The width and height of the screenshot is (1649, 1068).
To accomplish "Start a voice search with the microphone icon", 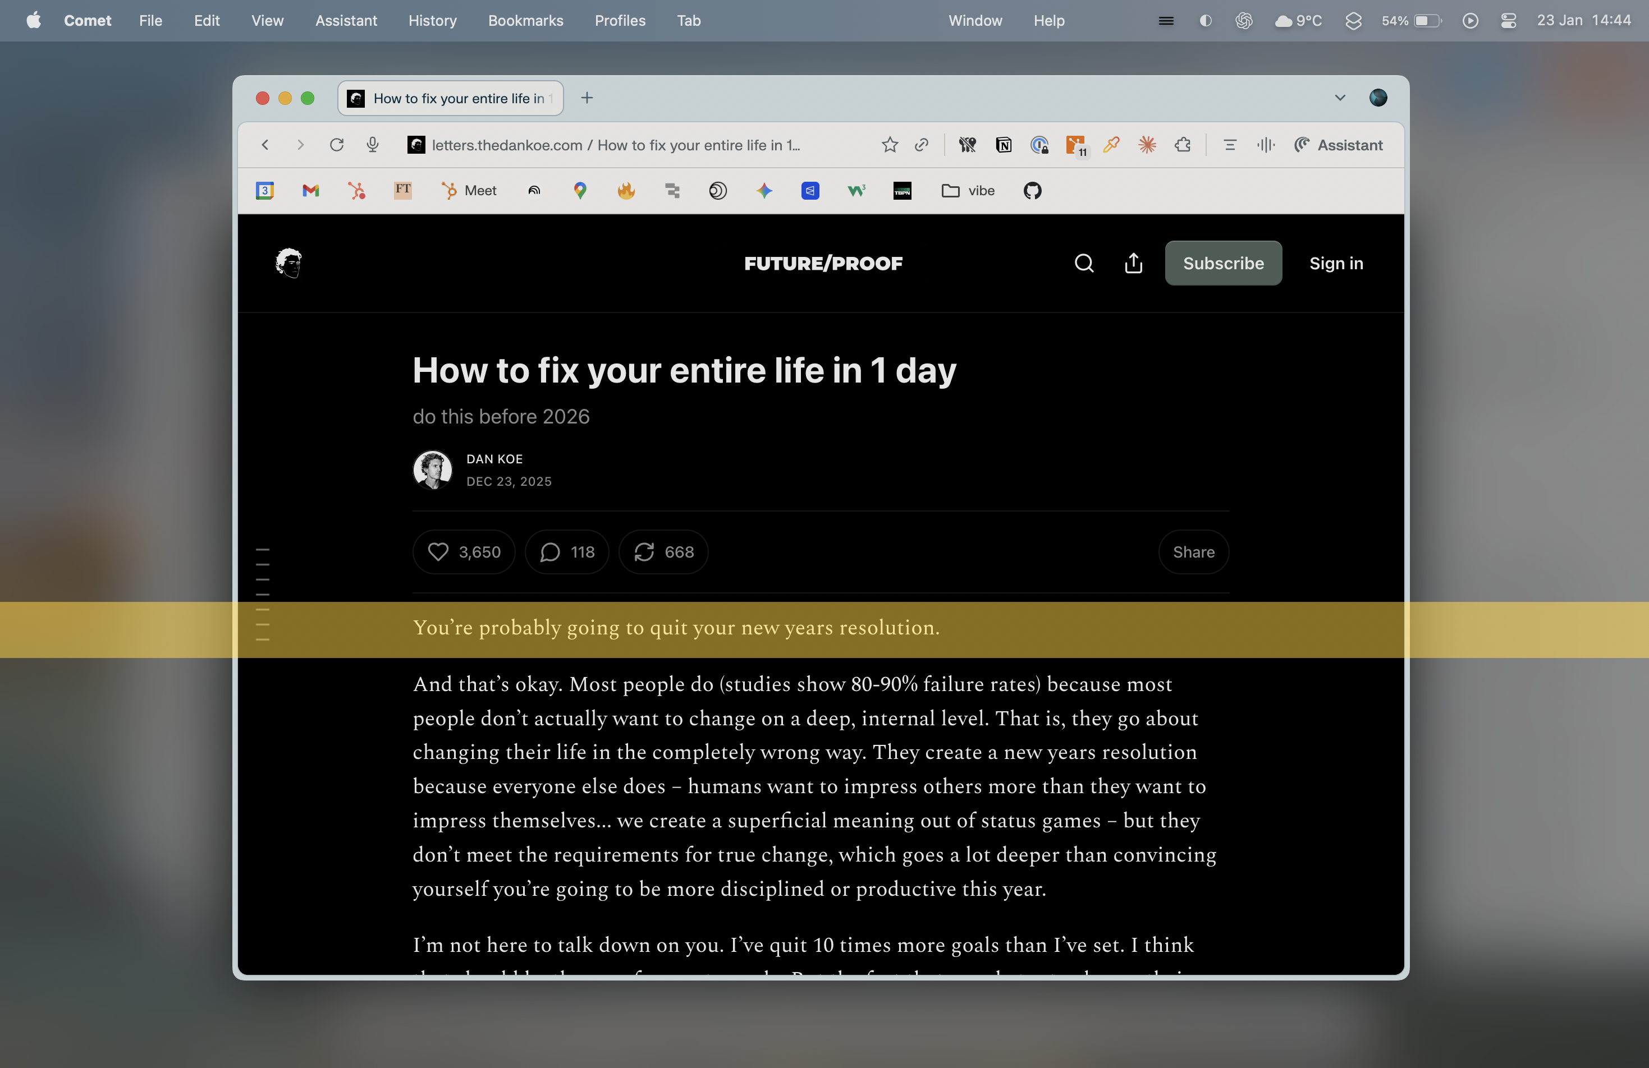I will click(x=372, y=145).
